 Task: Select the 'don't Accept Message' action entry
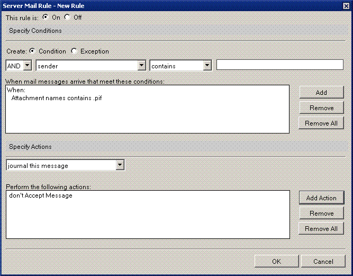coord(41,195)
